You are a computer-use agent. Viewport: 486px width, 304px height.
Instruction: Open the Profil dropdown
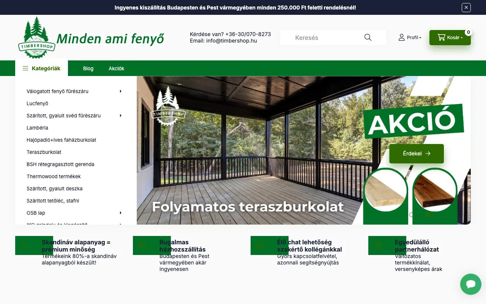point(410,38)
